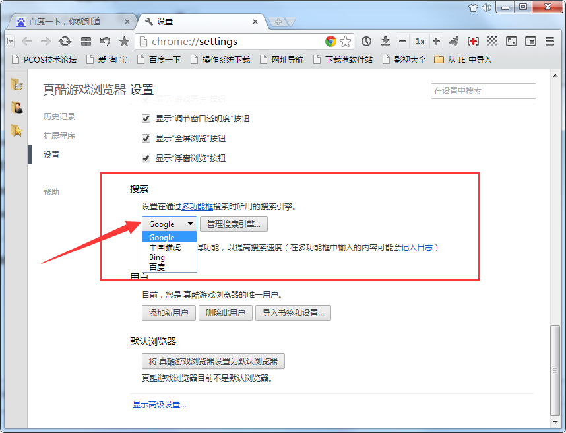Toggle night mode with the half-filled square icon

coord(511,41)
